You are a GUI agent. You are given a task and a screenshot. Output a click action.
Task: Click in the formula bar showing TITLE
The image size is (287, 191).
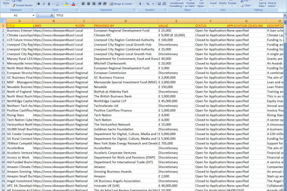coord(169,15)
